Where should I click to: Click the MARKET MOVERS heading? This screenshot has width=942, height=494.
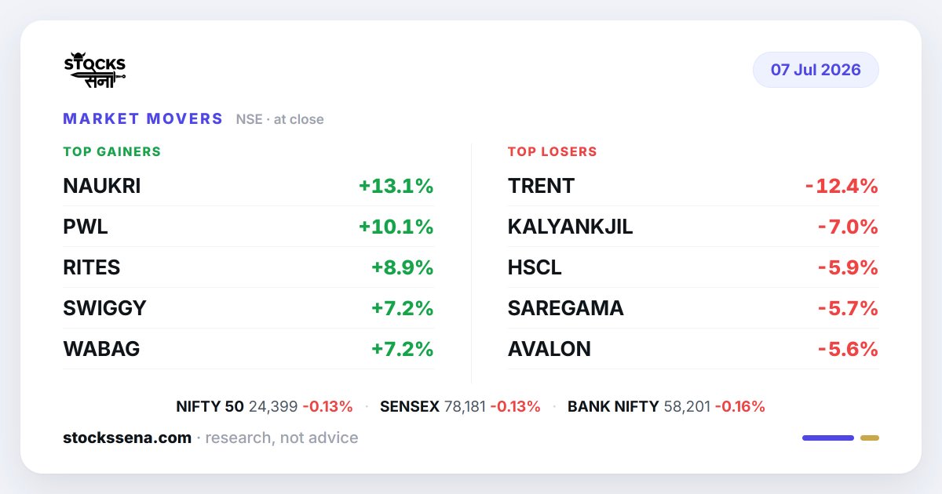point(143,119)
